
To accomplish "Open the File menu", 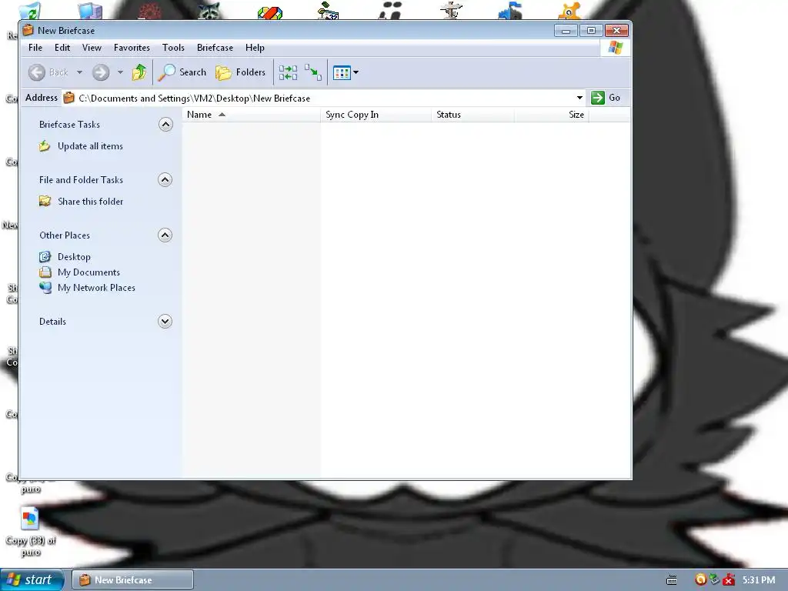I will click(x=35, y=48).
